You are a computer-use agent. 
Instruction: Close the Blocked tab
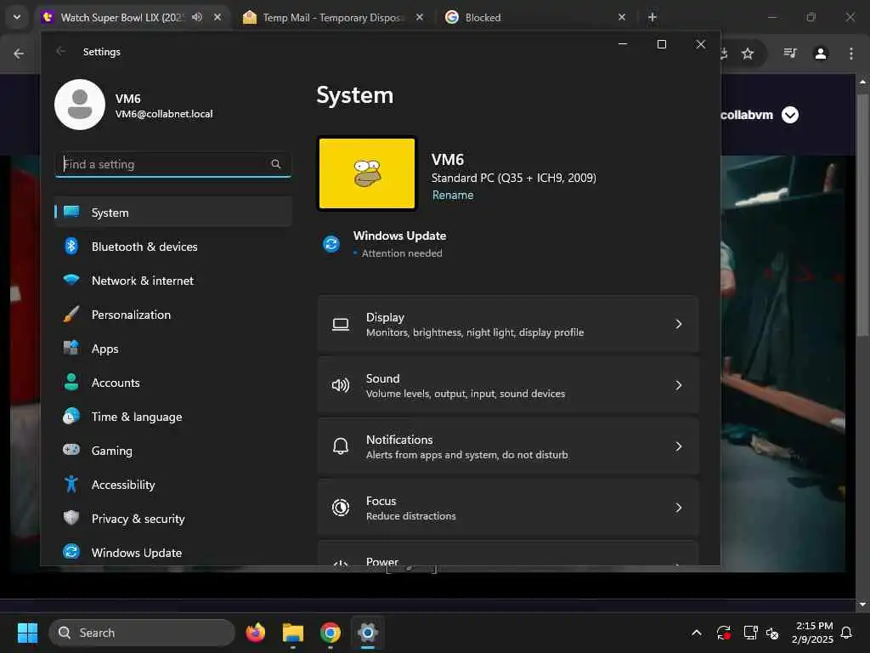tap(621, 17)
